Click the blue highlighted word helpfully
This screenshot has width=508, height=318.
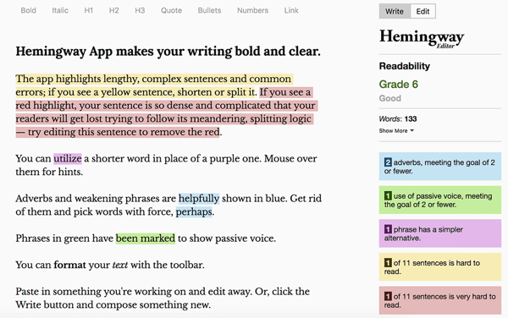(199, 198)
